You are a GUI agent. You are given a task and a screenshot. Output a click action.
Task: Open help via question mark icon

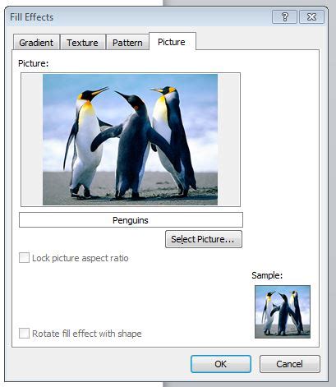click(x=284, y=17)
